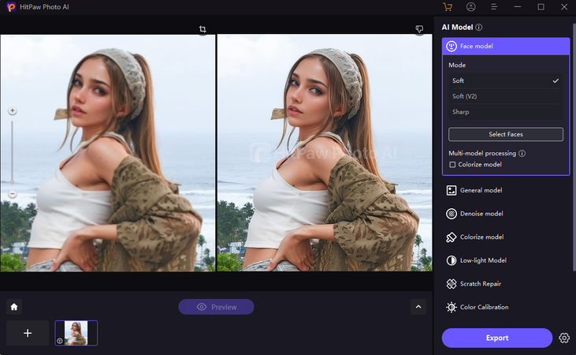
Task: Export the enhanced photo
Action: click(497, 338)
